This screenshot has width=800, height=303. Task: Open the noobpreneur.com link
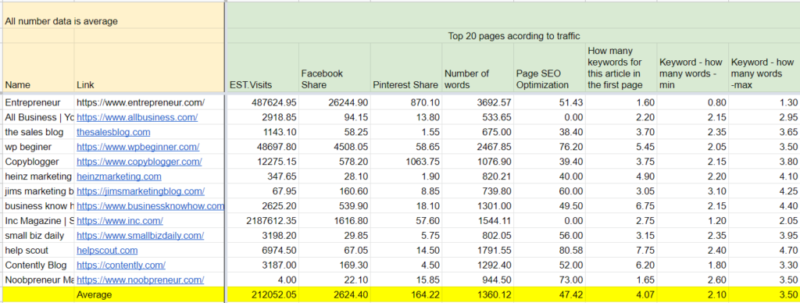point(141,280)
